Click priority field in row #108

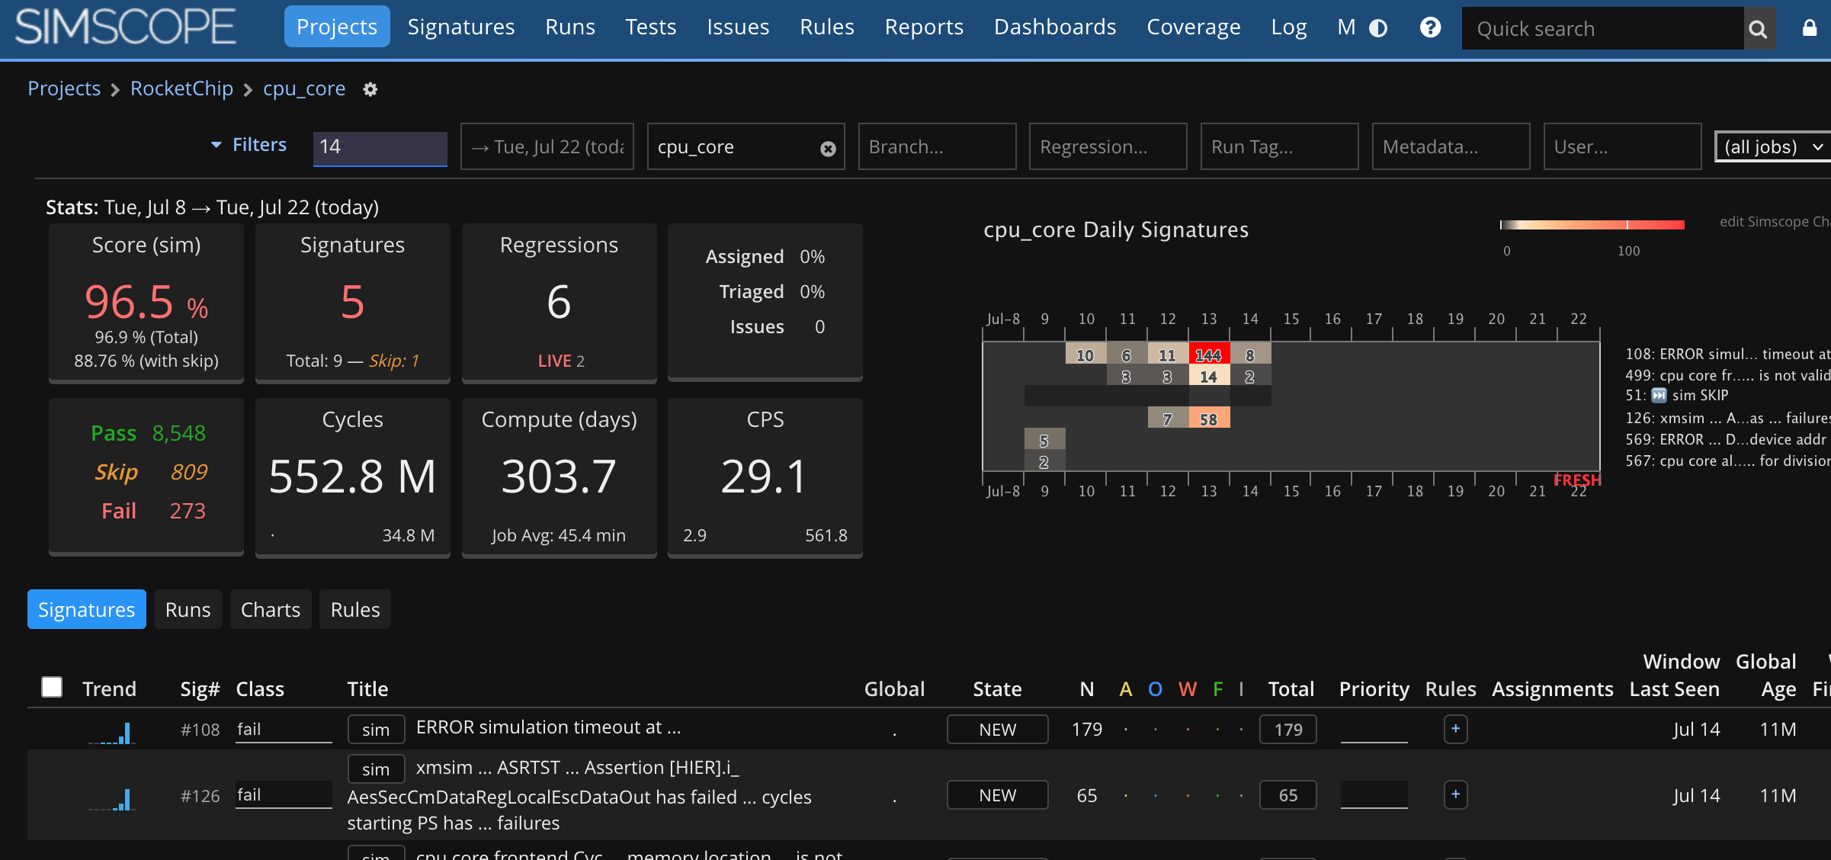1374,730
